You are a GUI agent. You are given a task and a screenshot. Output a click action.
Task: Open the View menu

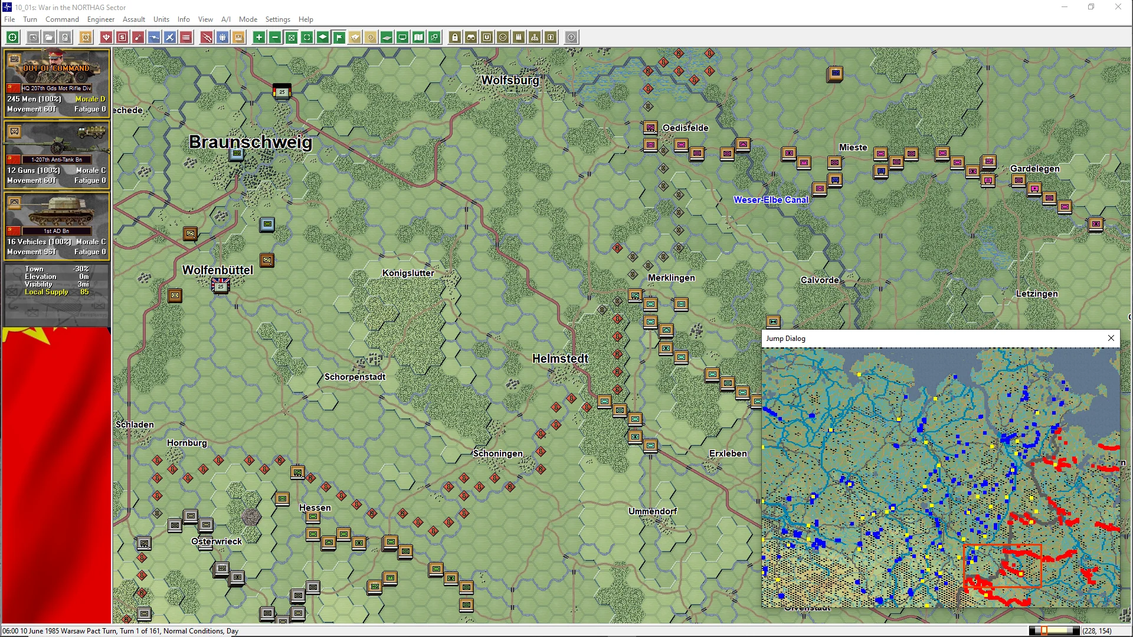click(205, 19)
